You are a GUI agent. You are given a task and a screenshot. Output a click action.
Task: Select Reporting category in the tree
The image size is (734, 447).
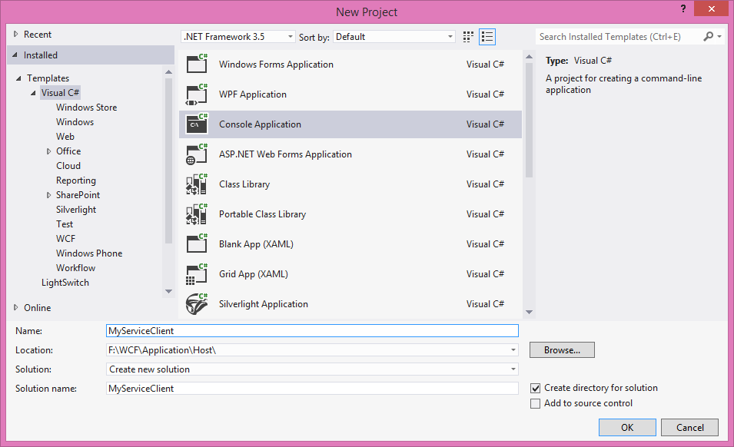coord(76,180)
